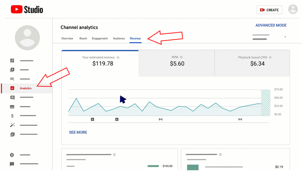Screen dimensions: 303x171
Task: Click SEE MORE under the revenue chart
Action: tap(78, 132)
